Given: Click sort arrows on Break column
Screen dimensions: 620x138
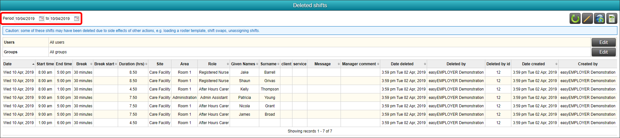Looking at the screenshot, I should tap(91, 64).
